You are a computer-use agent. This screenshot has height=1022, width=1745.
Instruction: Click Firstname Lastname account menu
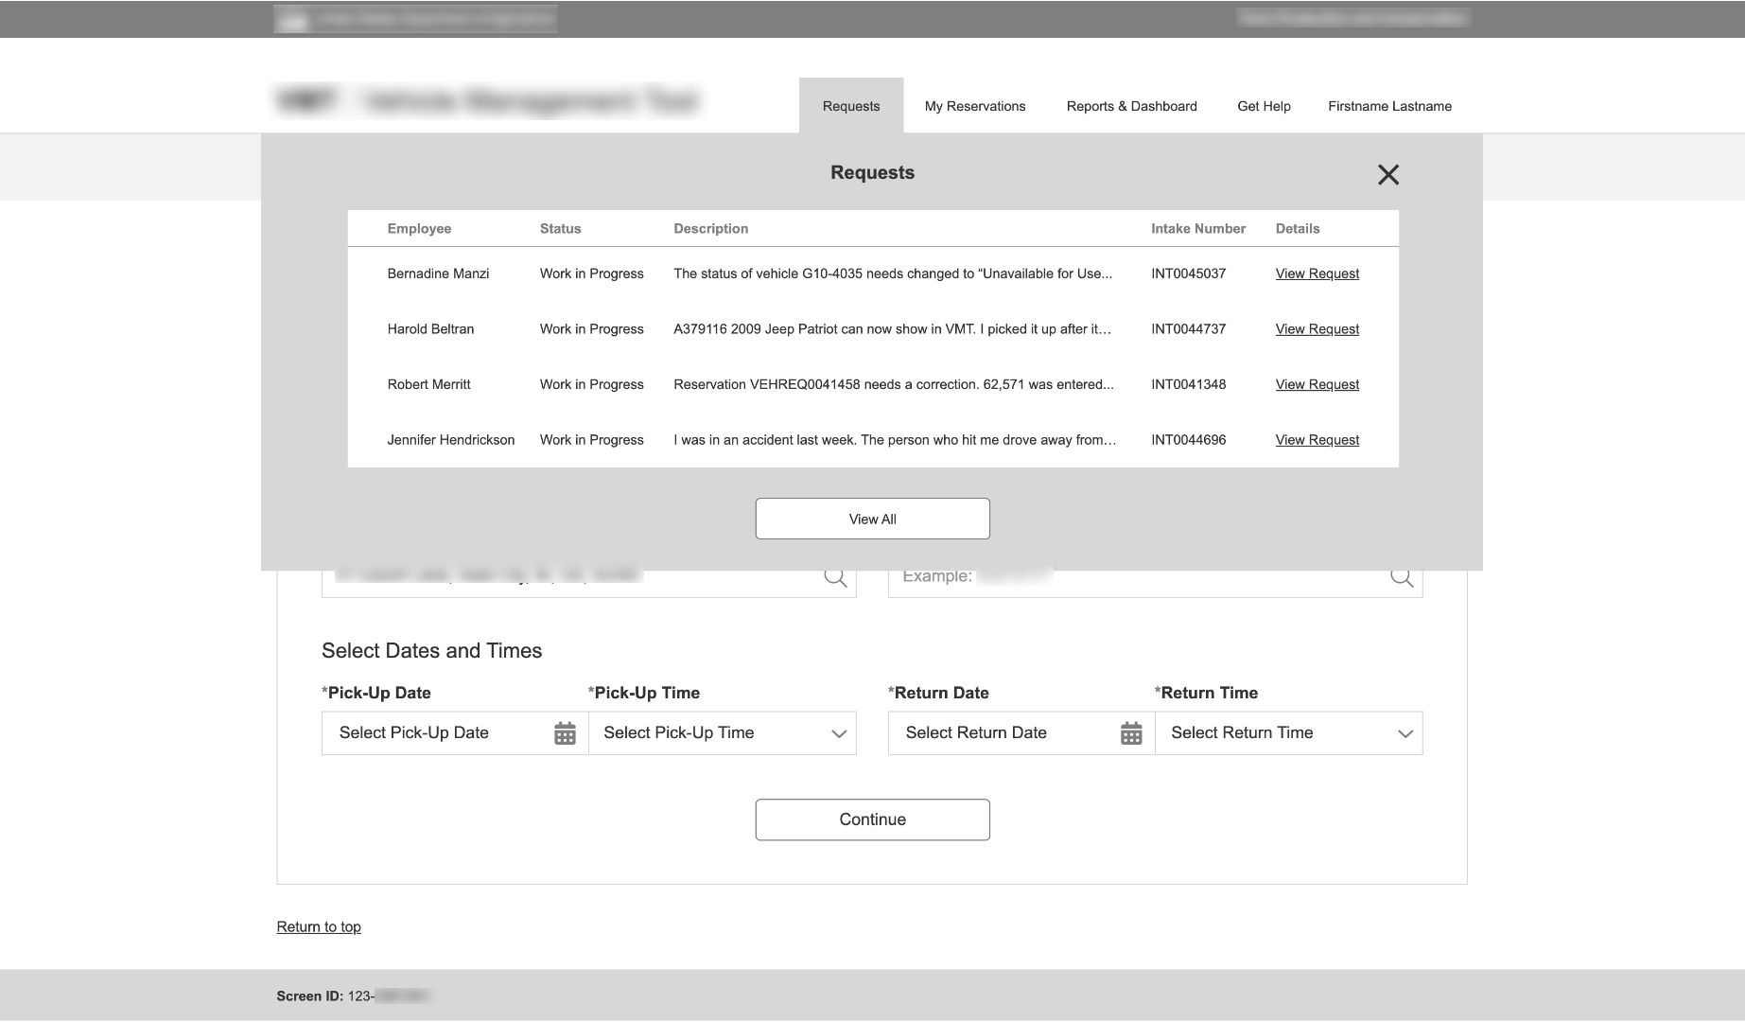click(x=1390, y=106)
